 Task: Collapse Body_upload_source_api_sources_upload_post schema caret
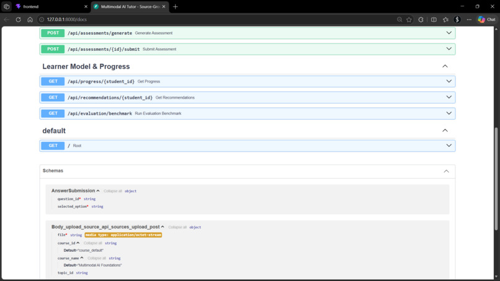[163, 227]
